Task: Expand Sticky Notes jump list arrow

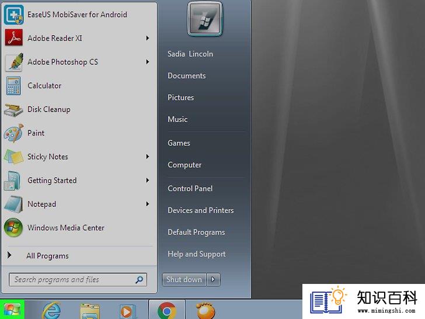Action: pos(148,157)
